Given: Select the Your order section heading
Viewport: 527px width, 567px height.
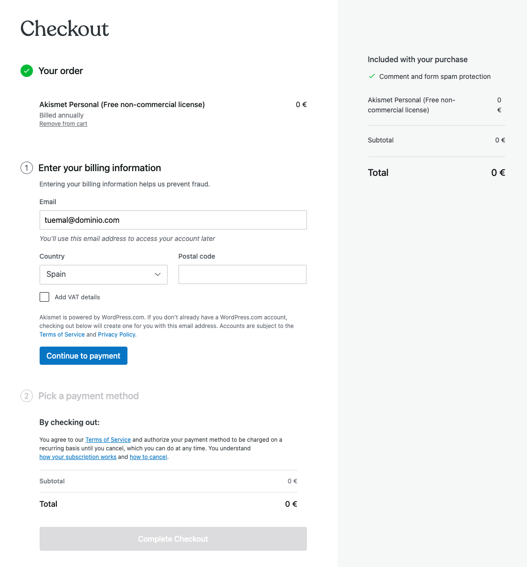Looking at the screenshot, I should [x=61, y=71].
